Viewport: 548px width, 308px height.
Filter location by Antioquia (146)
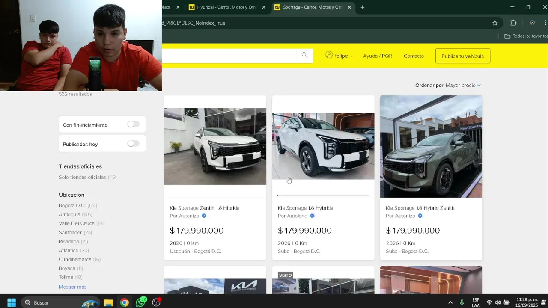coord(75,214)
